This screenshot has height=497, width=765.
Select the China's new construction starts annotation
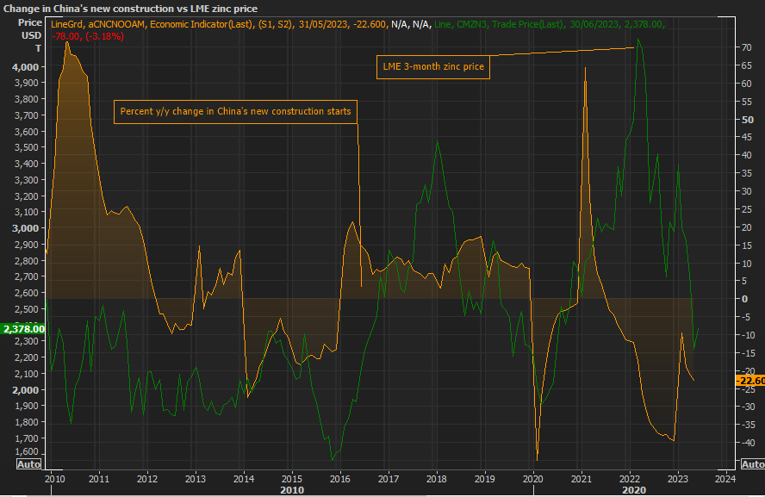tap(235, 112)
